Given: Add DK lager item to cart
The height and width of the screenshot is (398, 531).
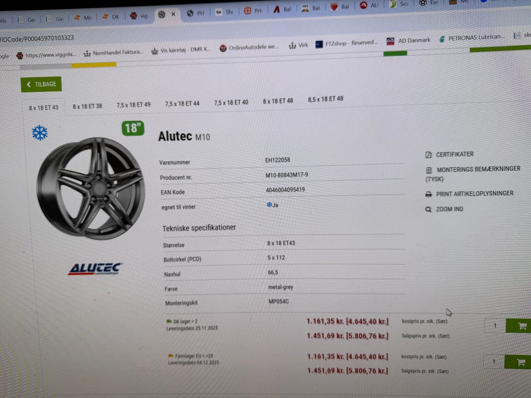Looking at the screenshot, I should coord(521,326).
